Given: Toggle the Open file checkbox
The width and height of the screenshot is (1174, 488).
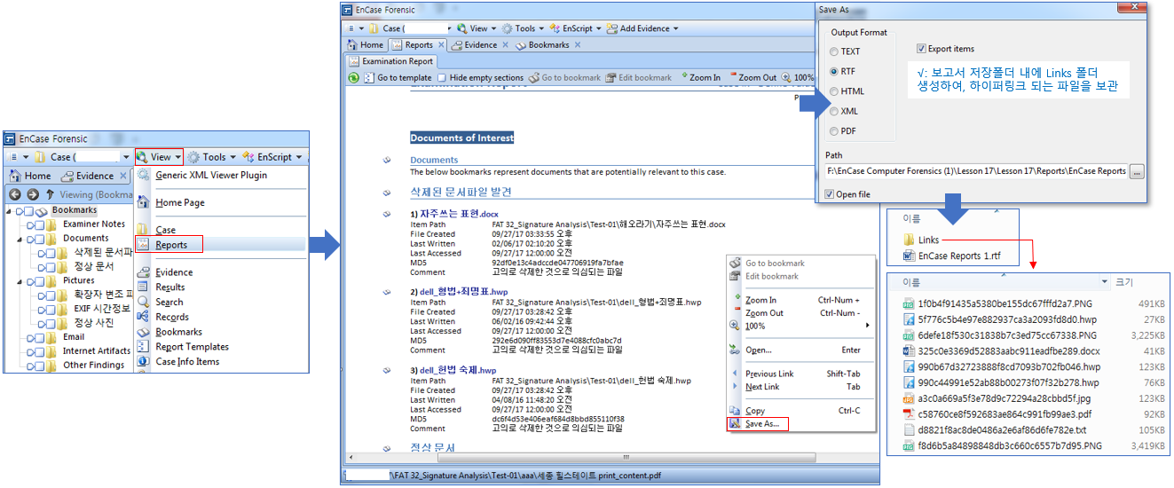Looking at the screenshot, I should click(x=829, y=194).
